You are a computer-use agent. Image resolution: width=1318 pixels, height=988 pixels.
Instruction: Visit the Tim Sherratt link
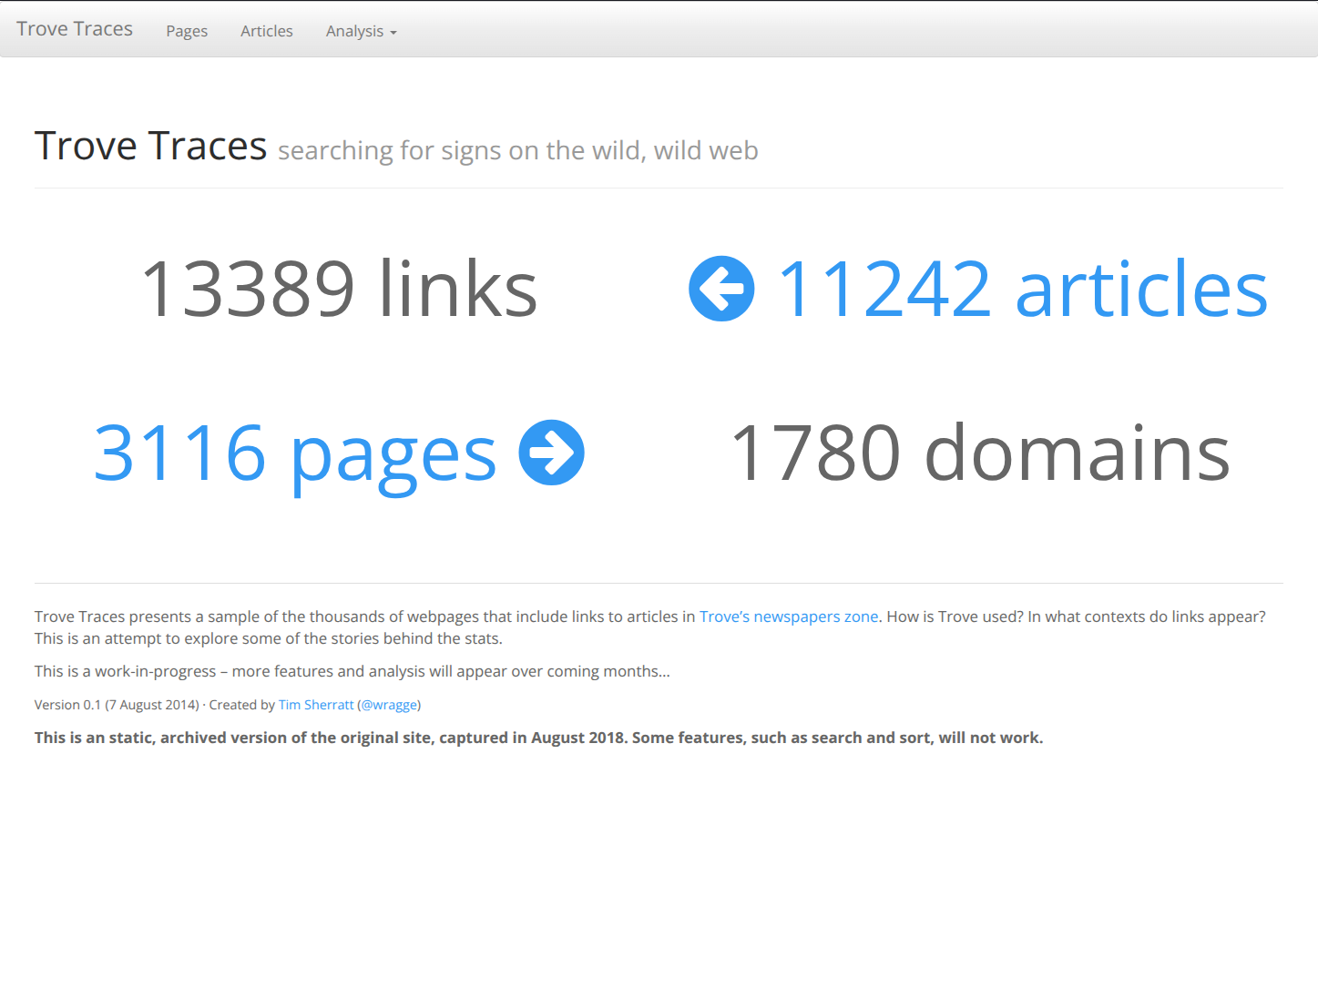316,705
